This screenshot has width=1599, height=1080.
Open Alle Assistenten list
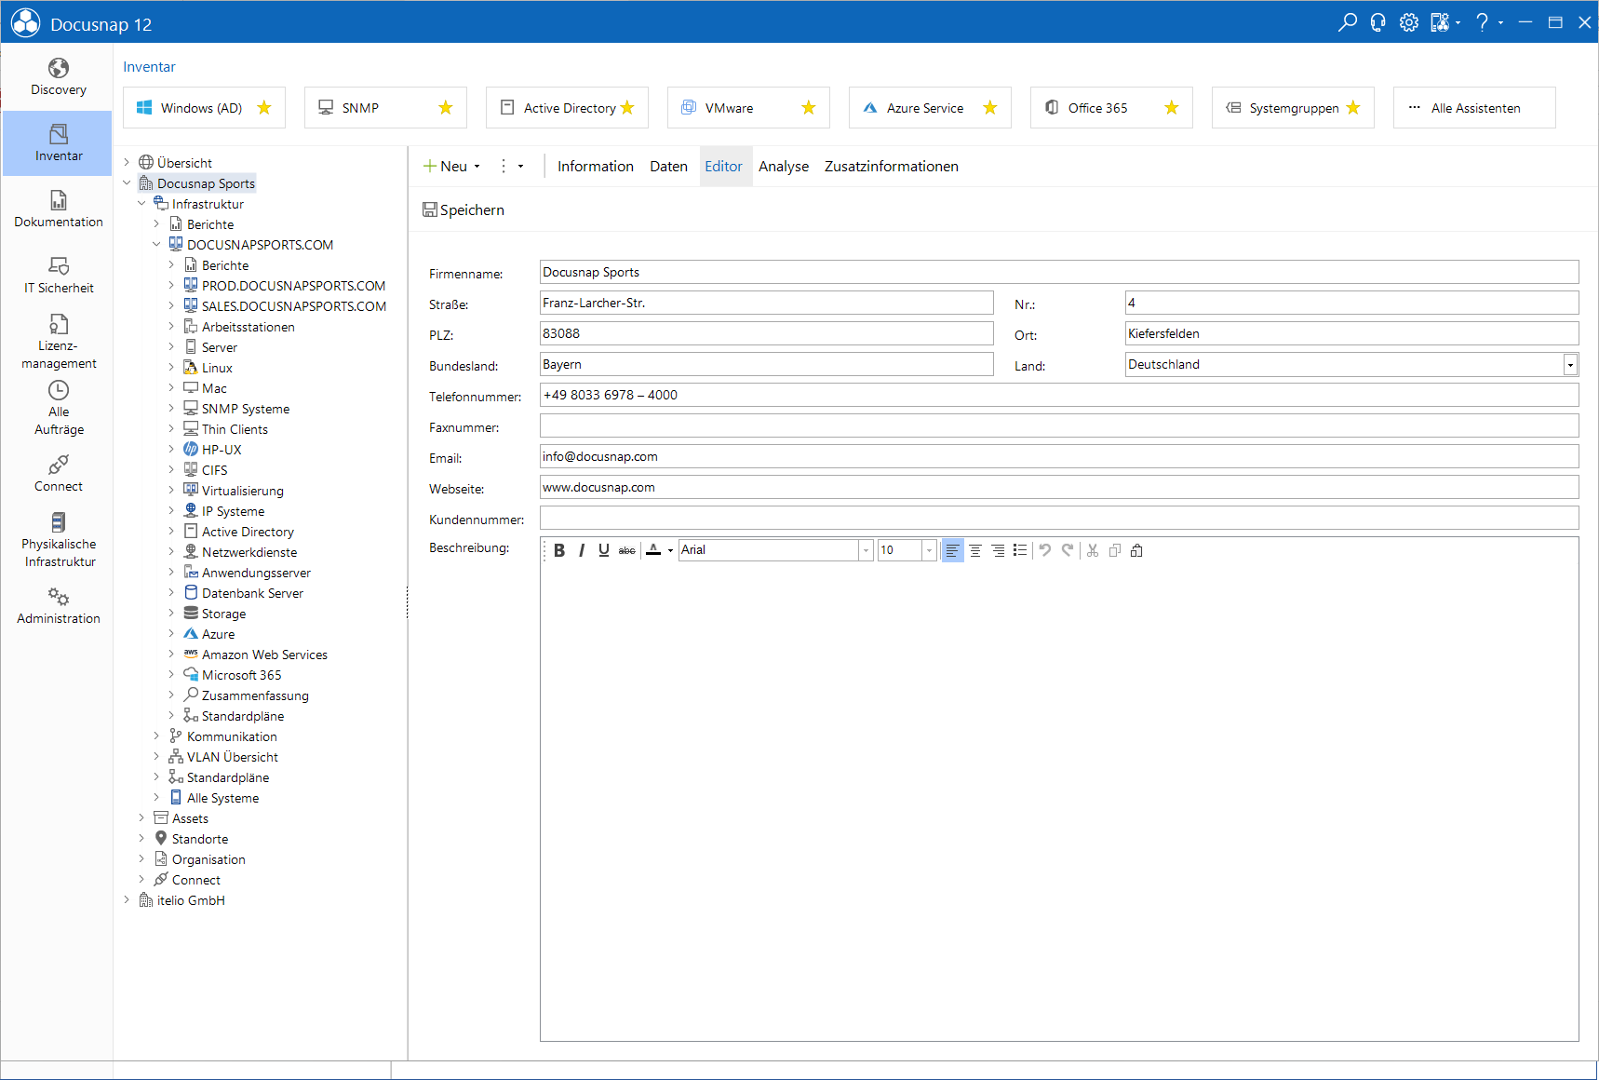(1474, 108)
